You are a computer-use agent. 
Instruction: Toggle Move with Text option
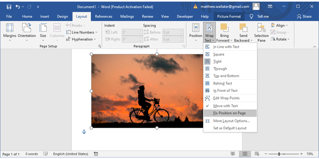[230, 106]
